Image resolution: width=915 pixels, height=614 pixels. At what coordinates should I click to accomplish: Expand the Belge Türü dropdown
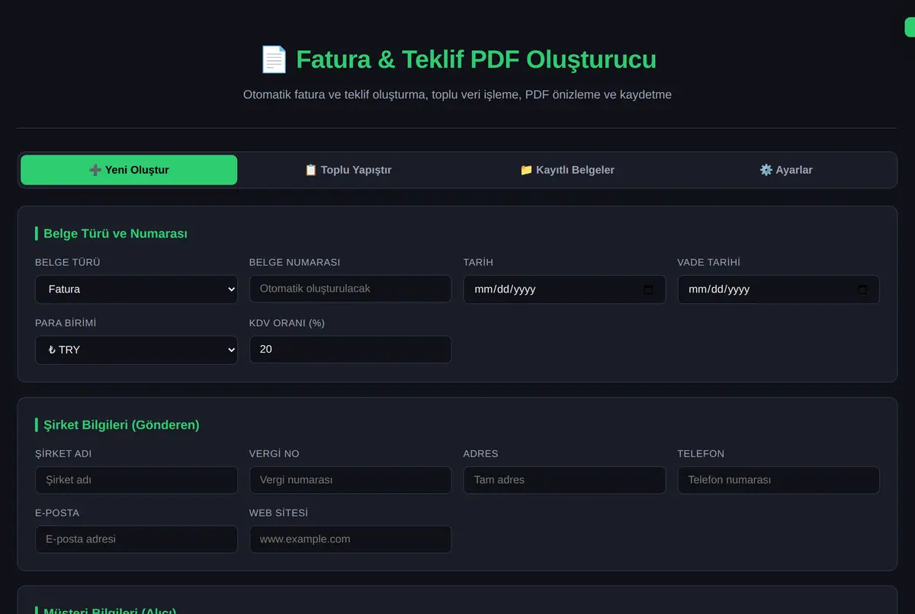pyautogui.click(x=136, y=289)
